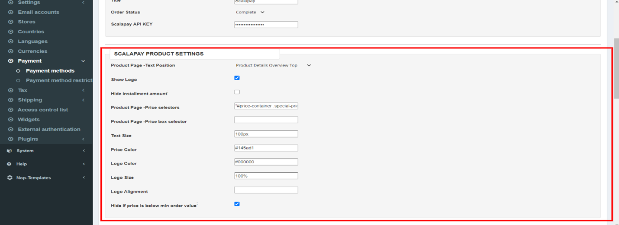
Task: Click the Price box selector field
Action: (x=266, y=120)
